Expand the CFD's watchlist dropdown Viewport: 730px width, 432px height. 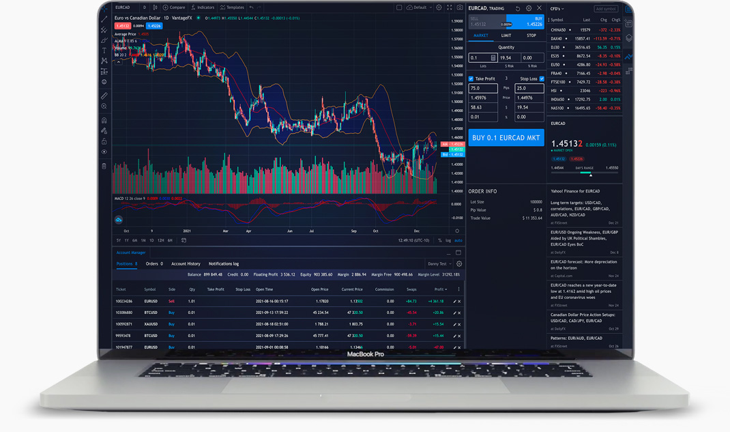557,9
